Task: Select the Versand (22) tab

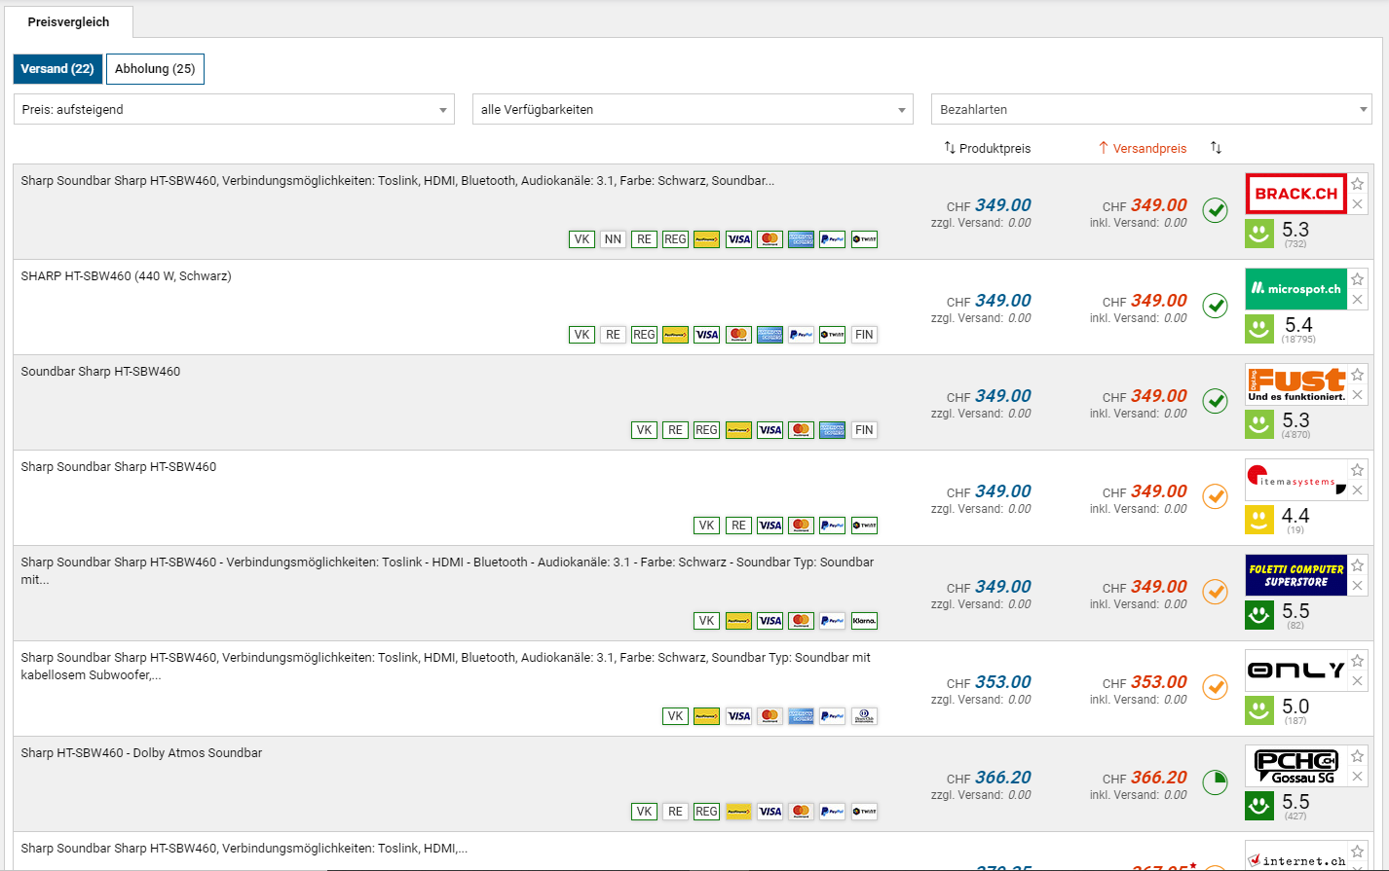Action: (x=57, y=69)
